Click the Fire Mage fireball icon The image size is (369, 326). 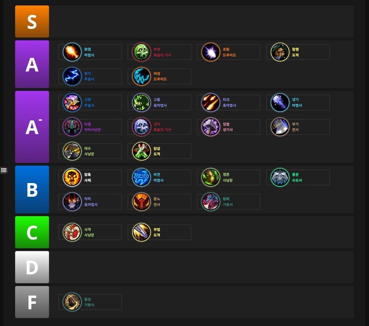[72, 52]
